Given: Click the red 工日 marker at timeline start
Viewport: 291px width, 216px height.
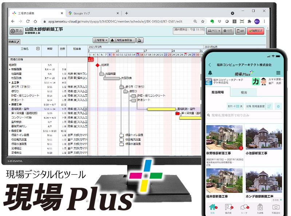Looking at the screenshot, I should [x=91, y=60].
